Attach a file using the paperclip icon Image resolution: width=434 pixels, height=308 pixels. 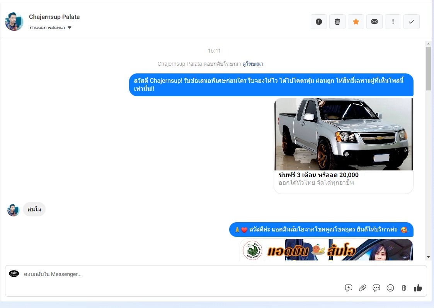click(x=363, y=288)
